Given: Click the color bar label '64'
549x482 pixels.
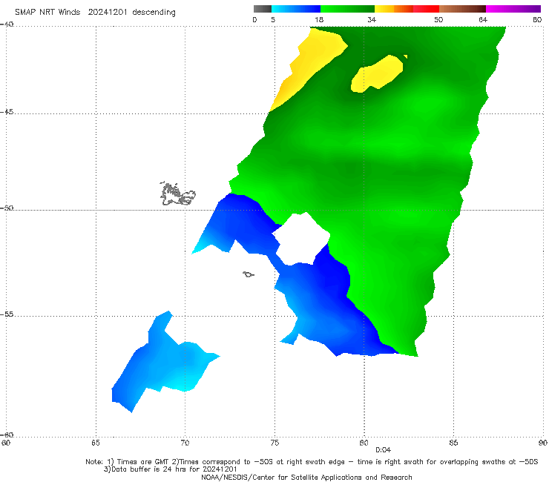Looking at the screenshot, I should click(x=483, y=19).
